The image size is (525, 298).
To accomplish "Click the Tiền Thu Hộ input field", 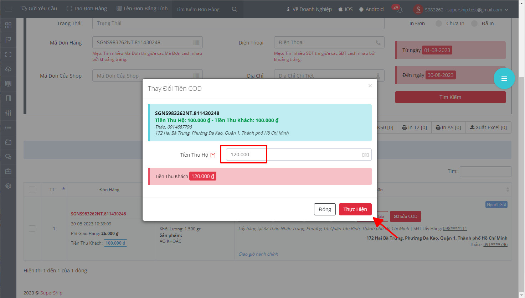I will click(299, 155).
